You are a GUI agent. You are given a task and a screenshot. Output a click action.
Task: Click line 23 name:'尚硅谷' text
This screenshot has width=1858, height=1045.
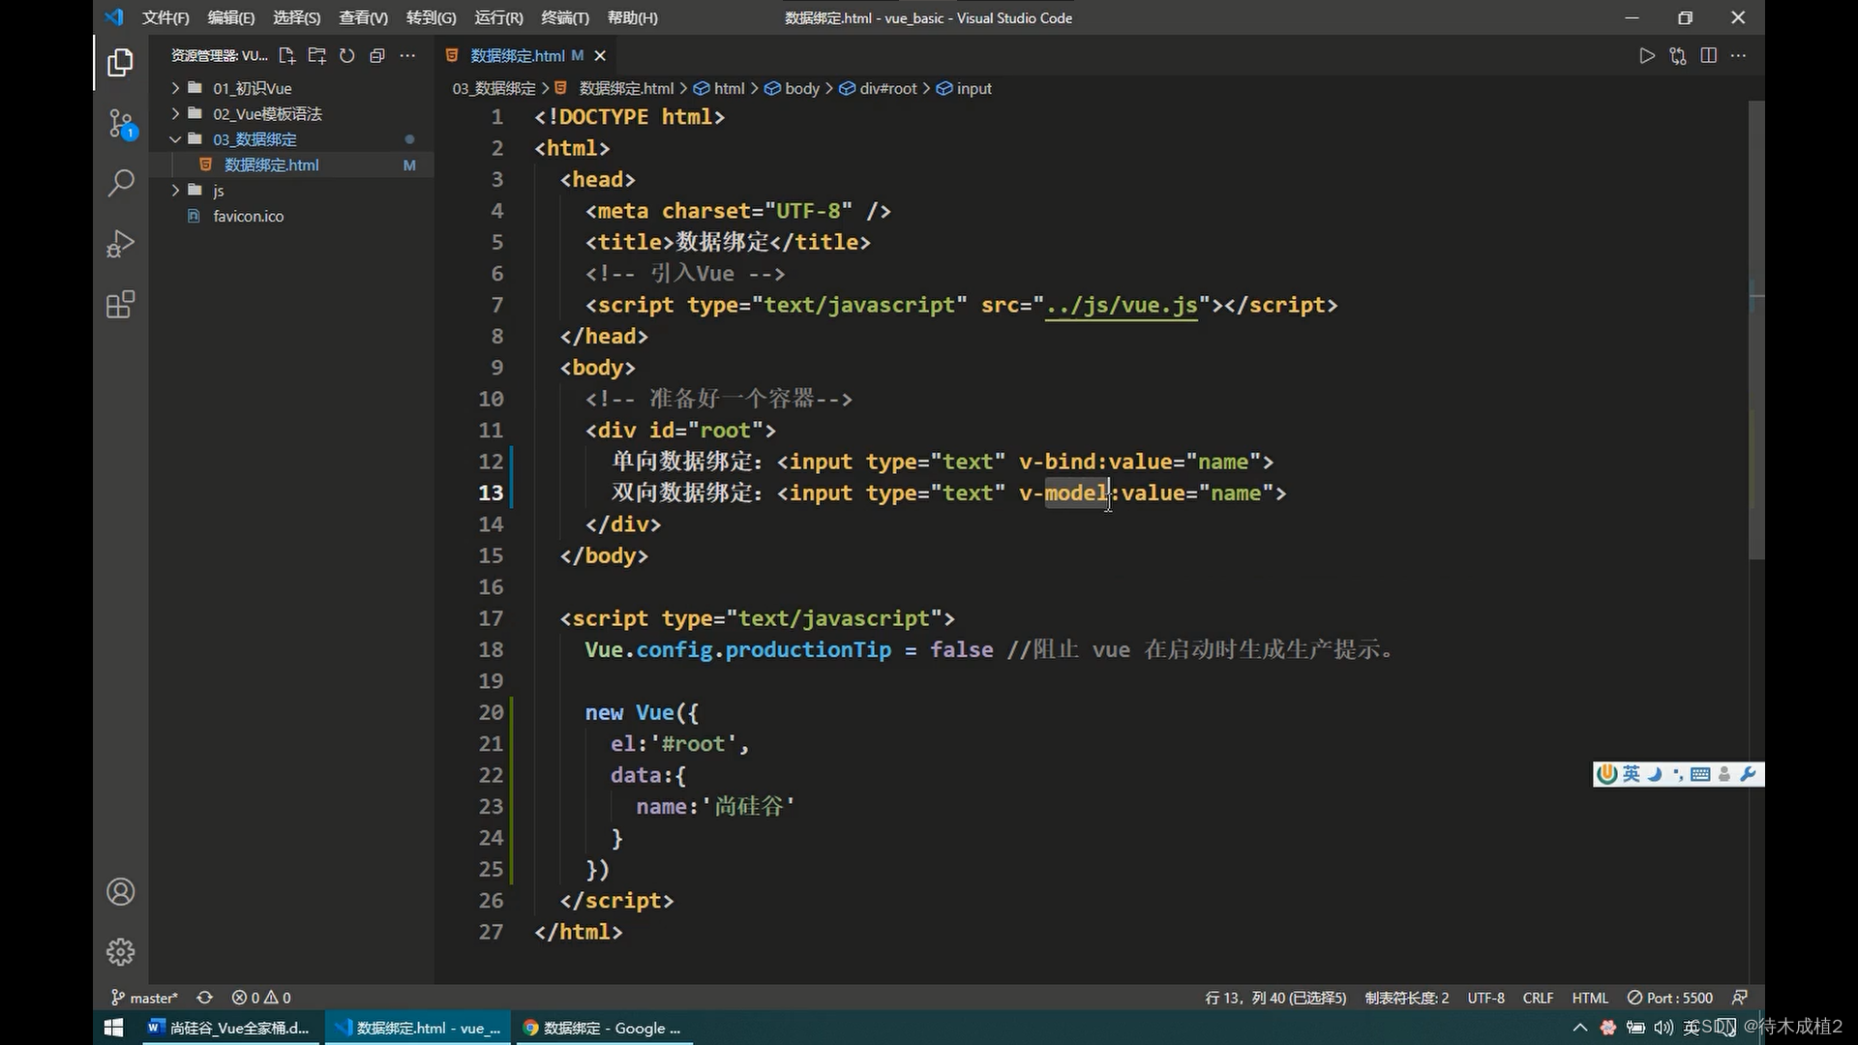tap(716, 806)
